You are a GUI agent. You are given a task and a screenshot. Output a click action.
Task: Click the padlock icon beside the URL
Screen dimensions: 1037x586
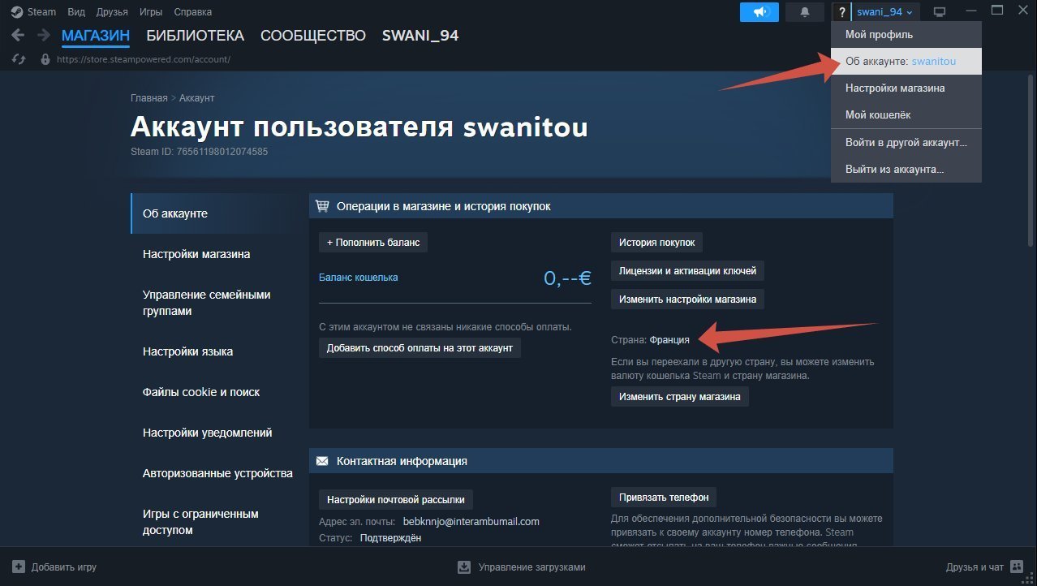click(x=45, y=59)
